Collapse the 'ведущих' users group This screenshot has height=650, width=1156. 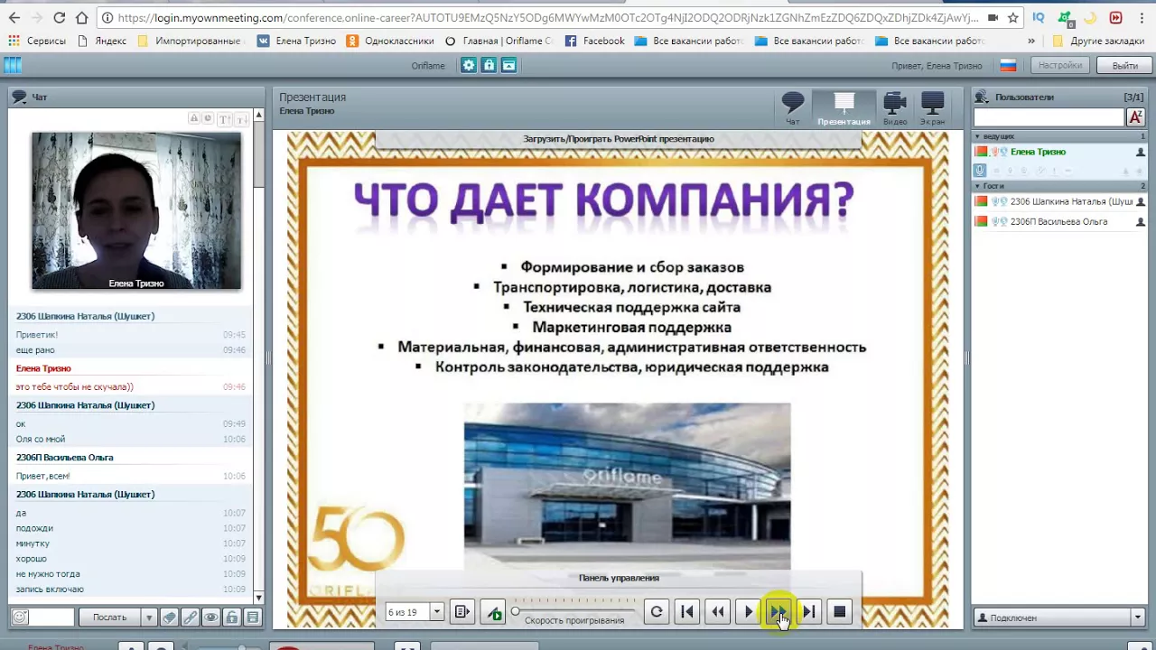977,136
